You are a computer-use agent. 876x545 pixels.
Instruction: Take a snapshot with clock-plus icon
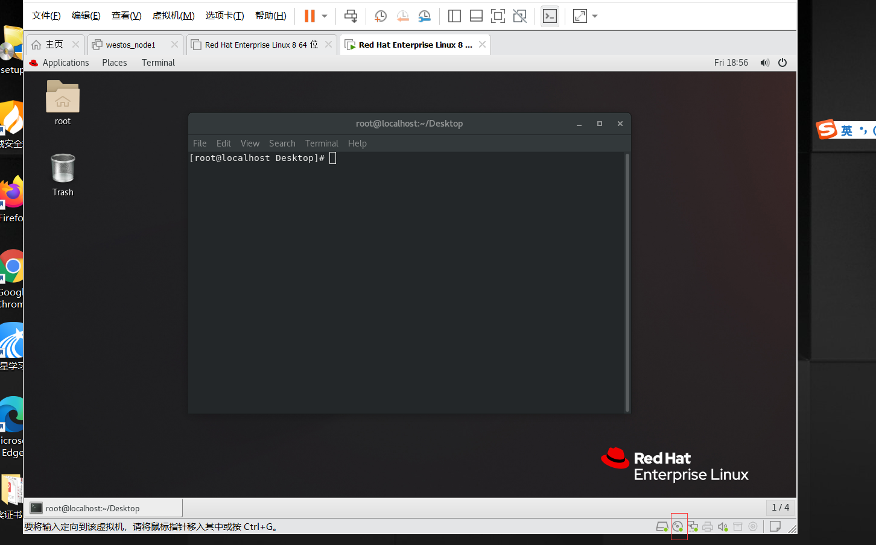click(x=380, y=16)
